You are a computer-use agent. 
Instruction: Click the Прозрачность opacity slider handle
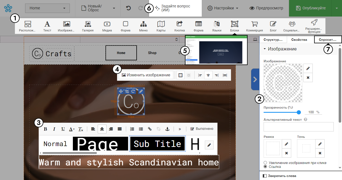point(299,112)
